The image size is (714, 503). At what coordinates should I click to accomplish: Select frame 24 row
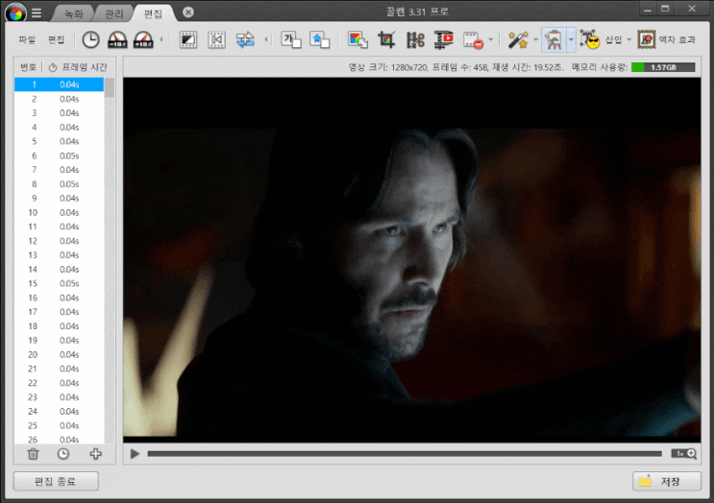click(60, 411)
